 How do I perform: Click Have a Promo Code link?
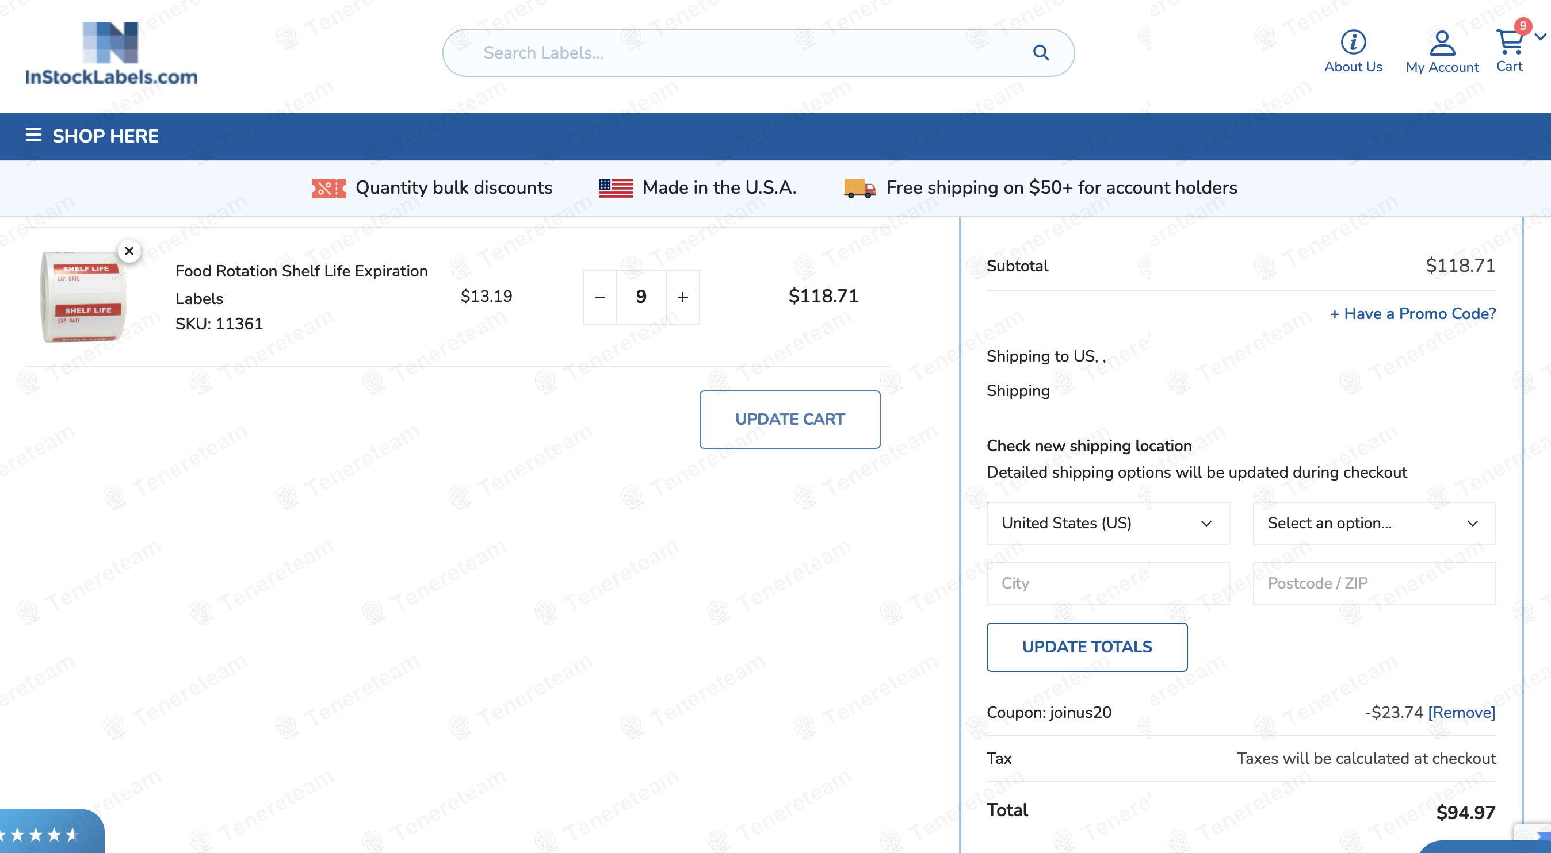click(x=1412, y=313)
